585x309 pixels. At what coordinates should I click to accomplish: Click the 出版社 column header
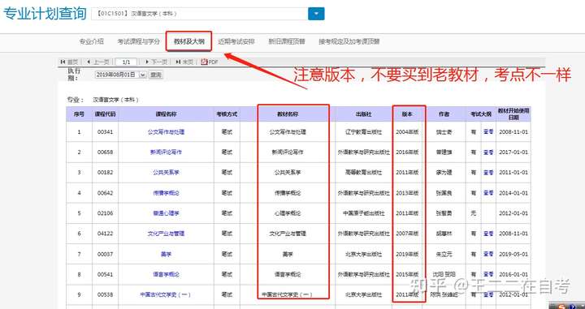point(363,114)
